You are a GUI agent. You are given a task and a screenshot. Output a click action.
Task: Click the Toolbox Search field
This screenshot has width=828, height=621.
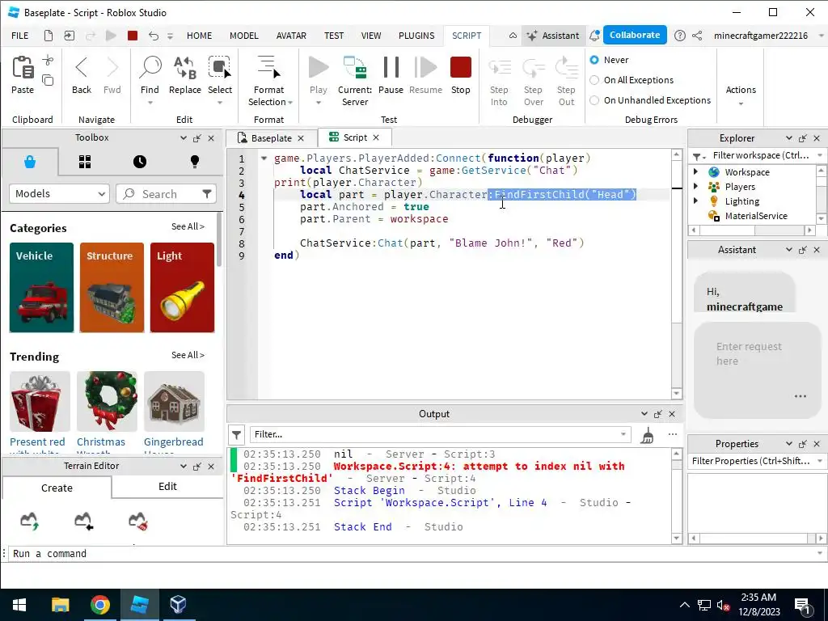pos(158,194)
